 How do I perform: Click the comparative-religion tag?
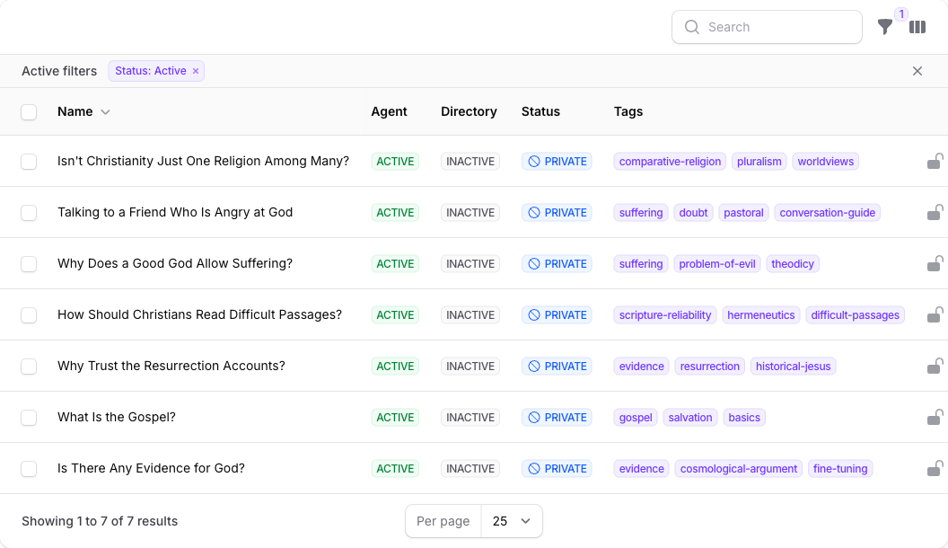(x=670, y=162)
